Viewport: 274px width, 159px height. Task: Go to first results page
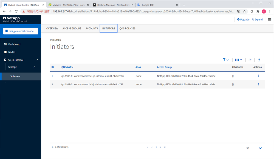[148, 147]
